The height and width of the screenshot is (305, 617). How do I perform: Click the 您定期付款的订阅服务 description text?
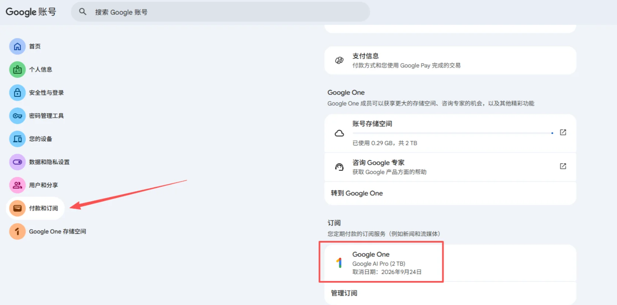point(384,234)
